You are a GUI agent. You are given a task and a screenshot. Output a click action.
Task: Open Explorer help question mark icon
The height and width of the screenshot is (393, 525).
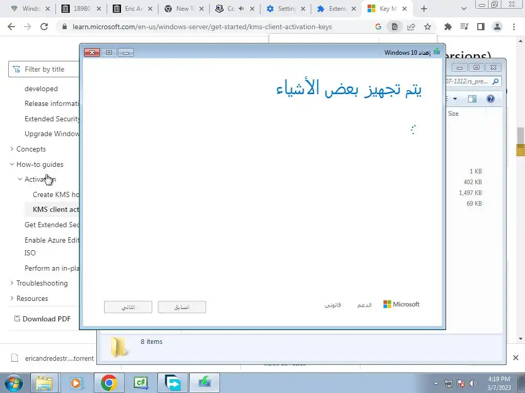491,99
